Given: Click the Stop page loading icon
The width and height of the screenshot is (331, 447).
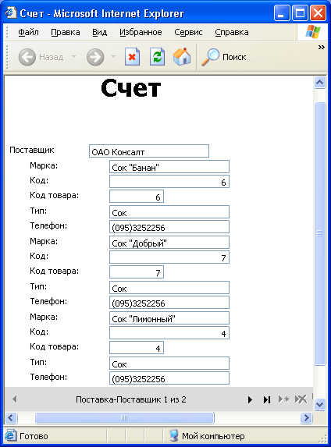Looking at the screenshot, I should point(132,57).
